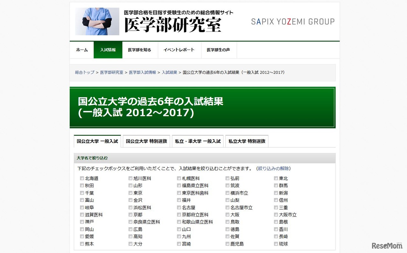Open the 総合トップ breadcrumb link

tap(84, 72)
